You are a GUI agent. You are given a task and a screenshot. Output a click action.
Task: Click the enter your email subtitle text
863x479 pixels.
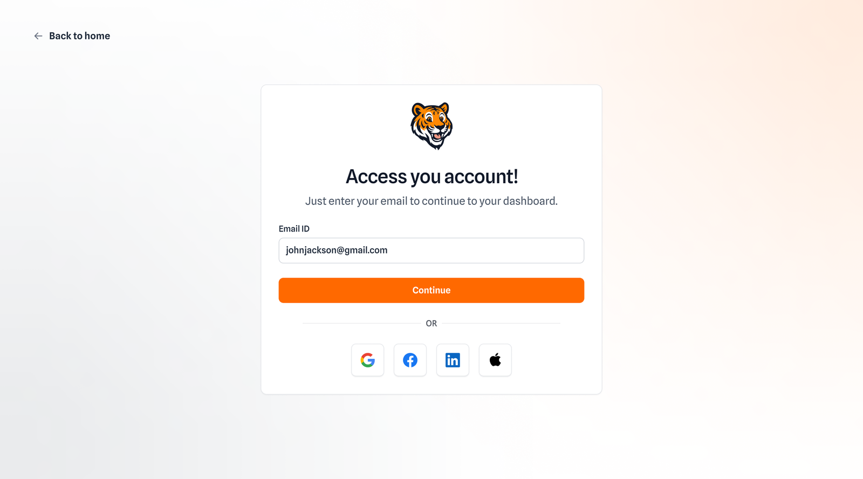432,201
